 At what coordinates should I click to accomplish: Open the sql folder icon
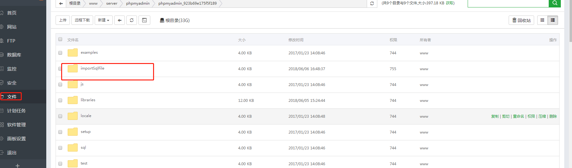click(73, 148)
